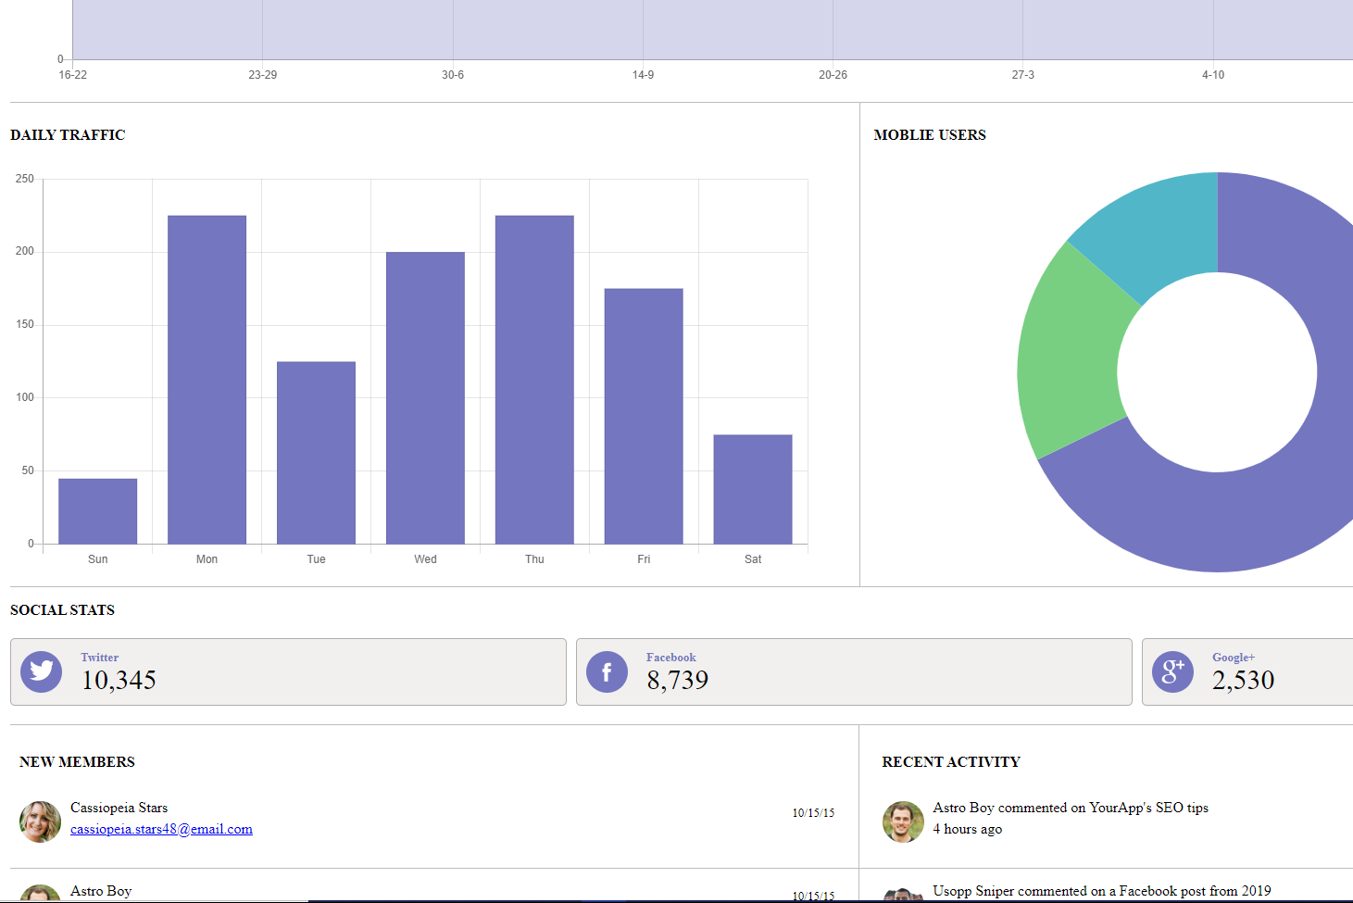Select the Tue bar in Daily Traffic
This screenshot has width=1353, height=903.
coord(317,453)
